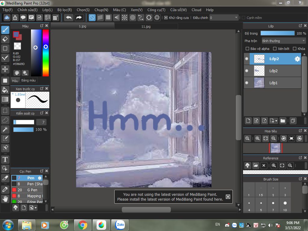This screenshot has width=308, height=231.
Task: Activate the Magic Wand tool
Action: click(x=5, y=129)
